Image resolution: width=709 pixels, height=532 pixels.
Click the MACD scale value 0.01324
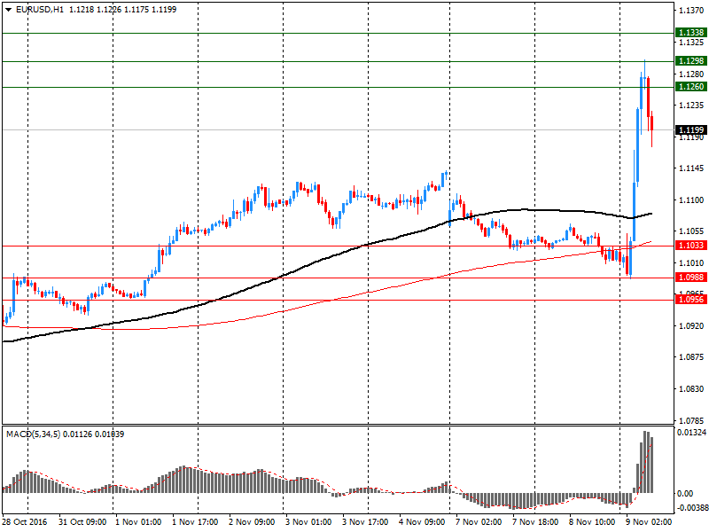[692, 433]
